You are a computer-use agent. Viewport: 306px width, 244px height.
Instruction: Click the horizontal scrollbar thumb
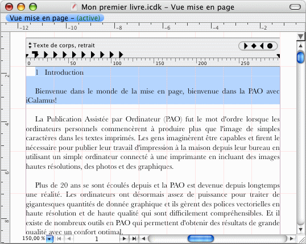pos(201,238)
